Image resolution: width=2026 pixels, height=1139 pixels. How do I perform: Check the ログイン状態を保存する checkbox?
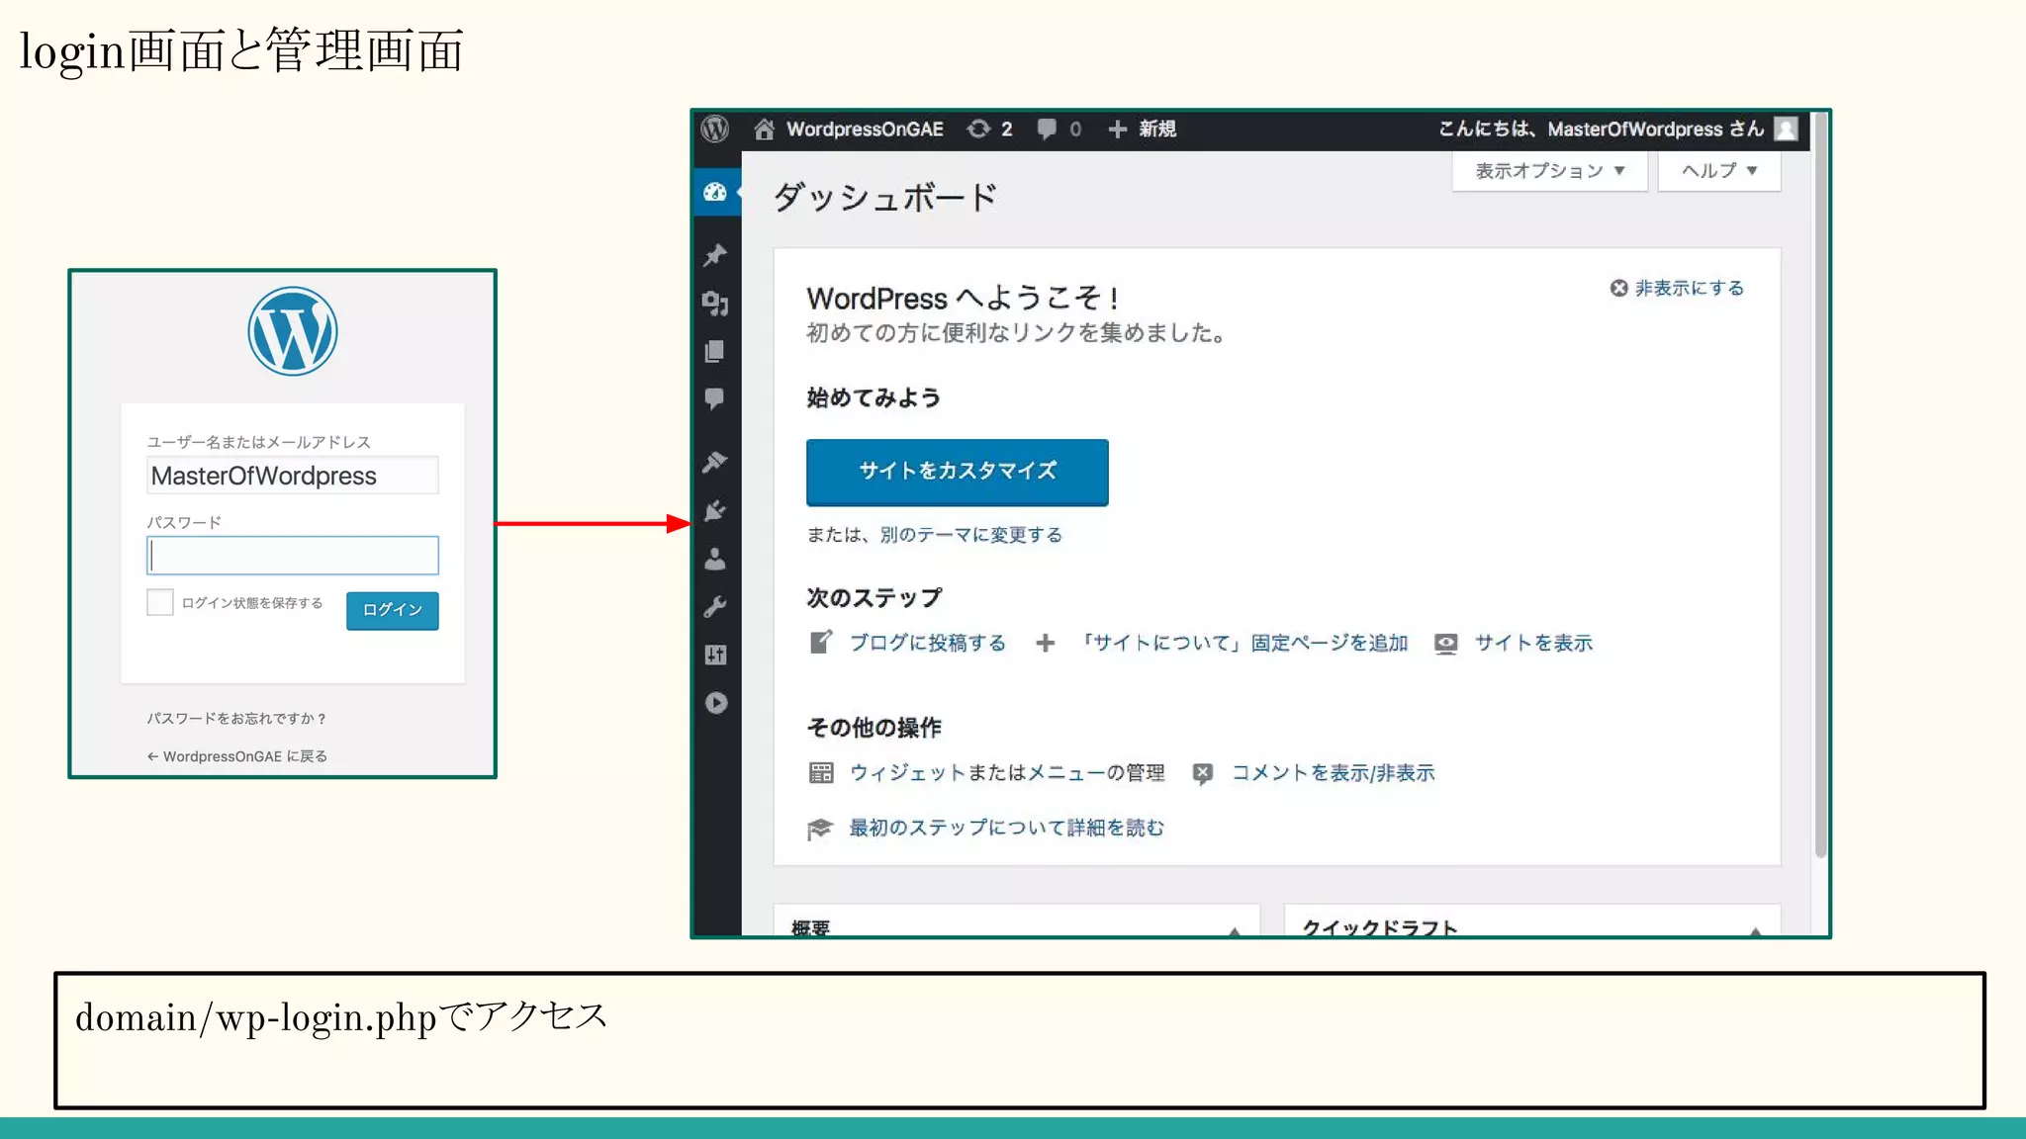click(160, 602)
